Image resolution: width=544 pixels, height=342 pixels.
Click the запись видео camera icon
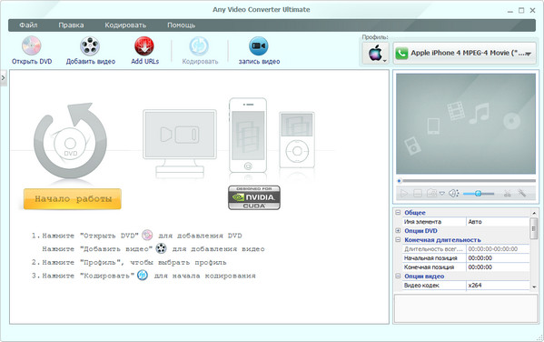click(259, 45)
